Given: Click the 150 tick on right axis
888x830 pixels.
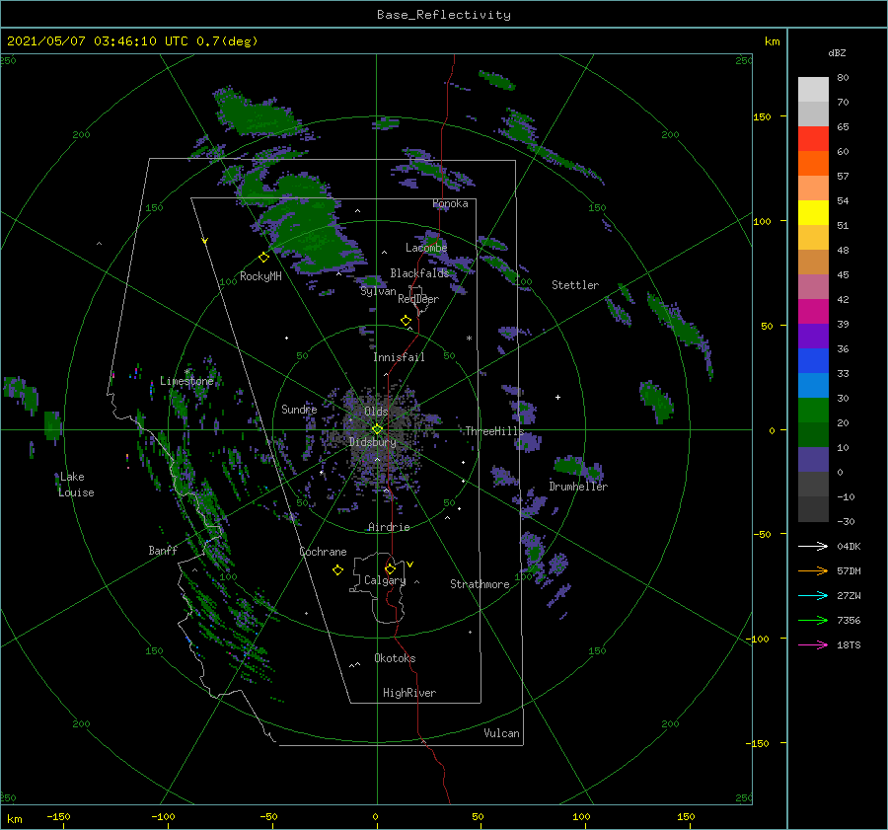Looking at the screenshot, I should pyautogui.click(x=762, y=116).
